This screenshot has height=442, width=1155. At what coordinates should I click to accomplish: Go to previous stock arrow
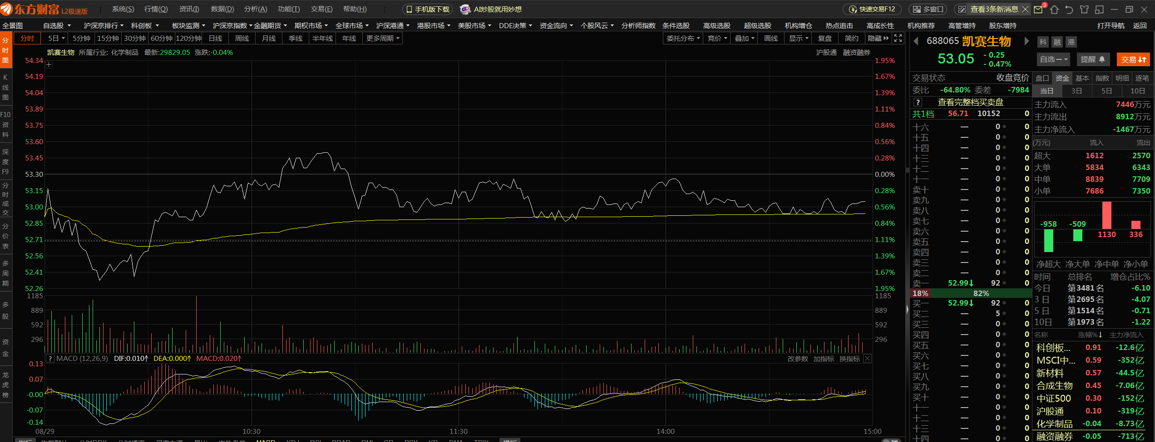[916, 41]
